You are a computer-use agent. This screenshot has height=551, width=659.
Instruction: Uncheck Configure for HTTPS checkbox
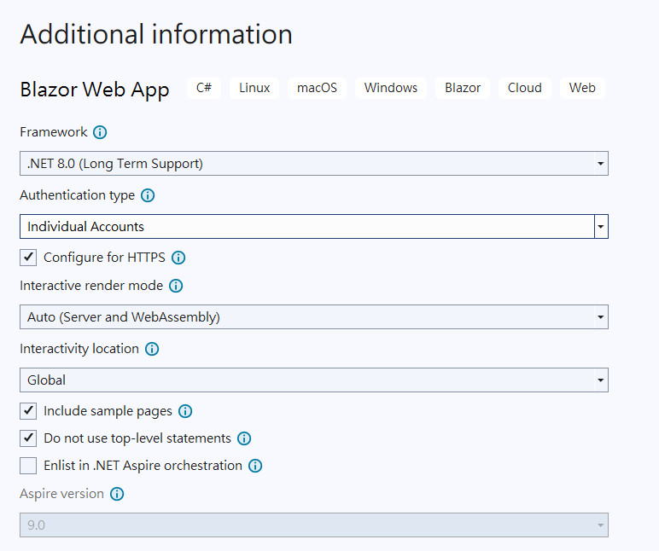click(28, 258)
